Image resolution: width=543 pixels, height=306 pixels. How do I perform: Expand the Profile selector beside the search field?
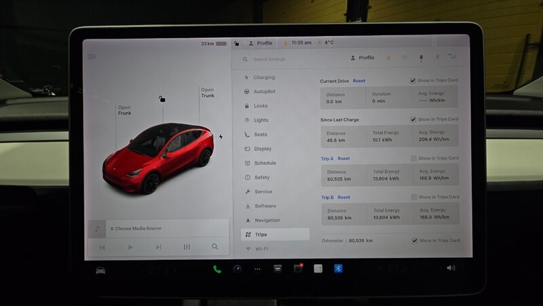[x=362, y=58]
